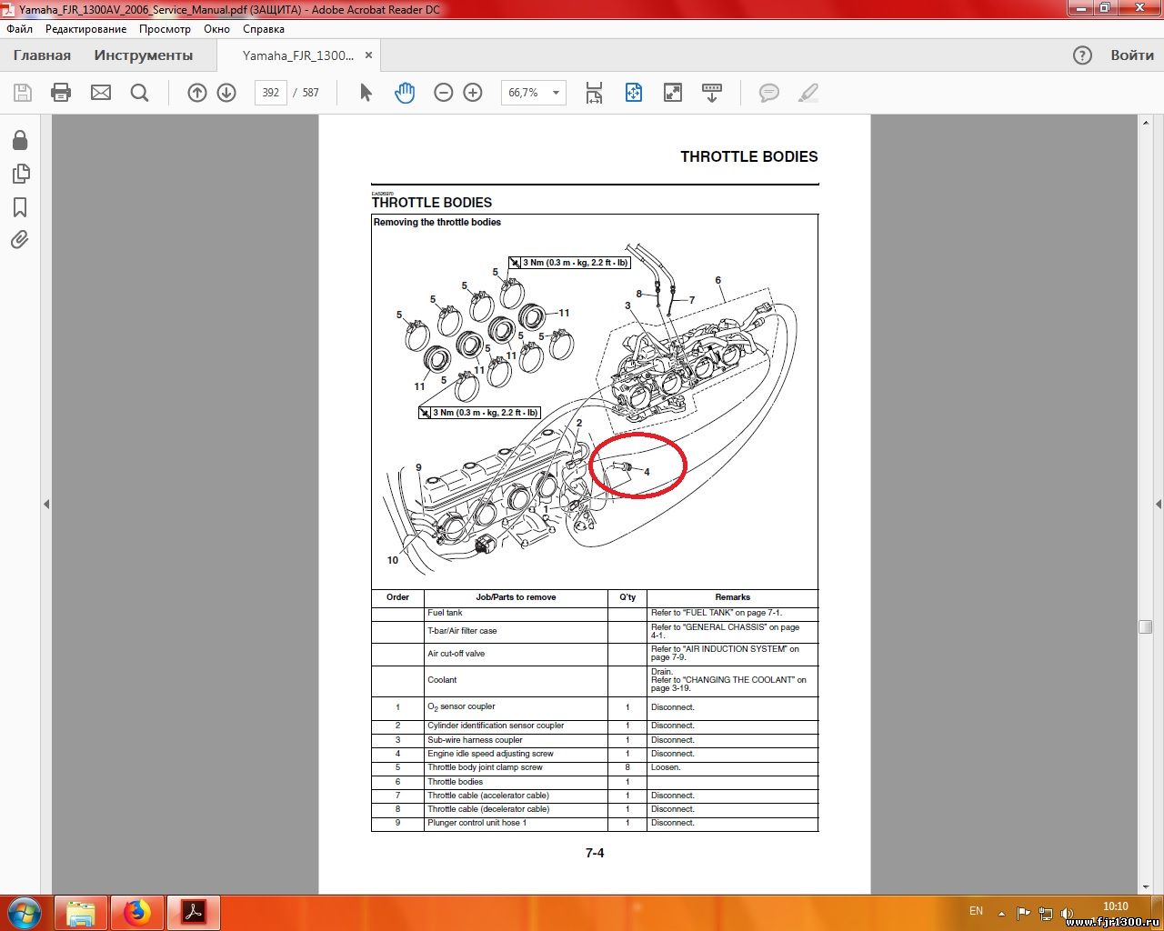Click 'Air cut-off valve' table text
The width and height of the screenshot is (1164, 931).
click(x=456, y=654)
